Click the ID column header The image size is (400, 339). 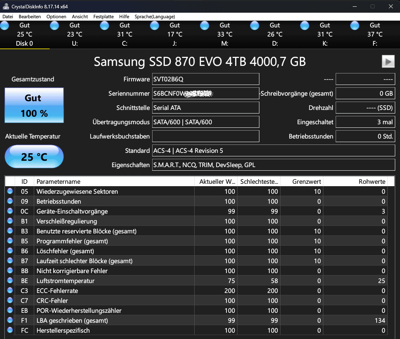coord(25,181)
